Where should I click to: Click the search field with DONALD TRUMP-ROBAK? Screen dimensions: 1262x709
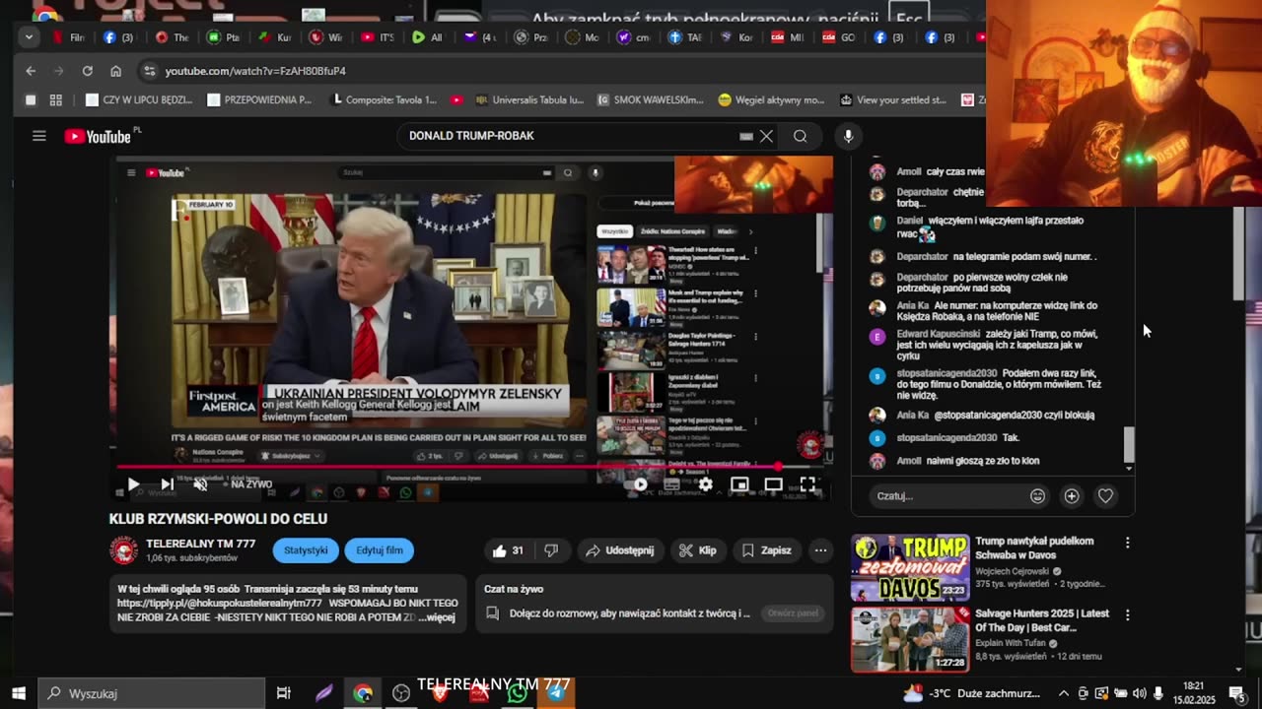(567, 136)
